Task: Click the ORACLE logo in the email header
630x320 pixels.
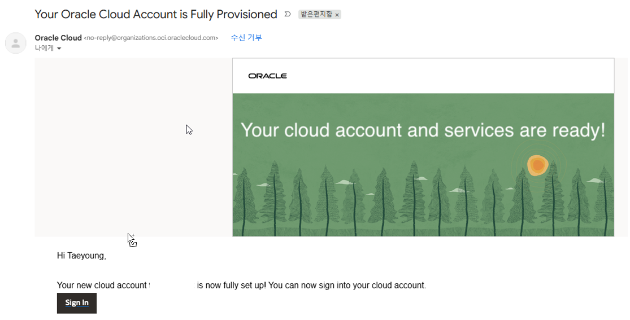Action: tap(268, 76)
